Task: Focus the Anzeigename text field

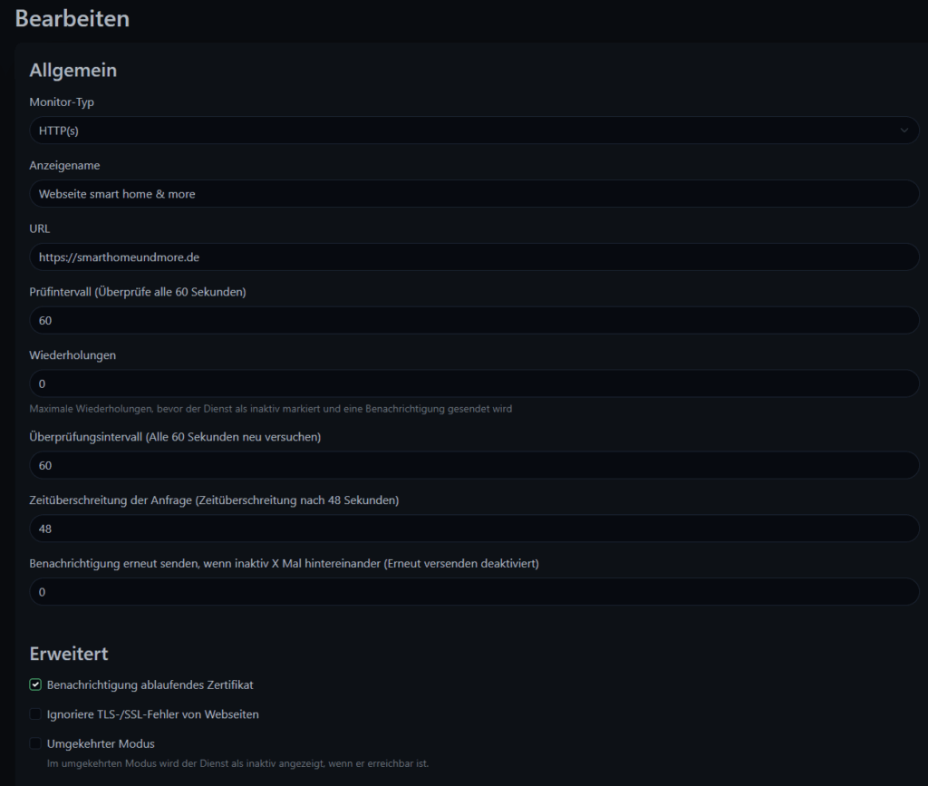Action: [x=474, y=193]
